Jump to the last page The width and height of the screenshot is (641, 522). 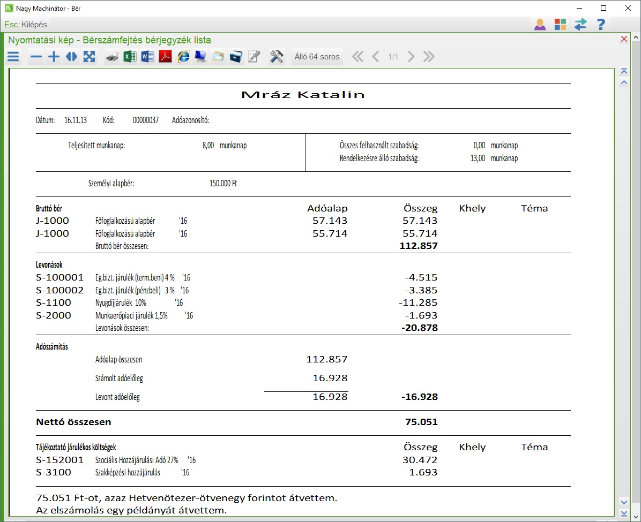tap(429, 57)
